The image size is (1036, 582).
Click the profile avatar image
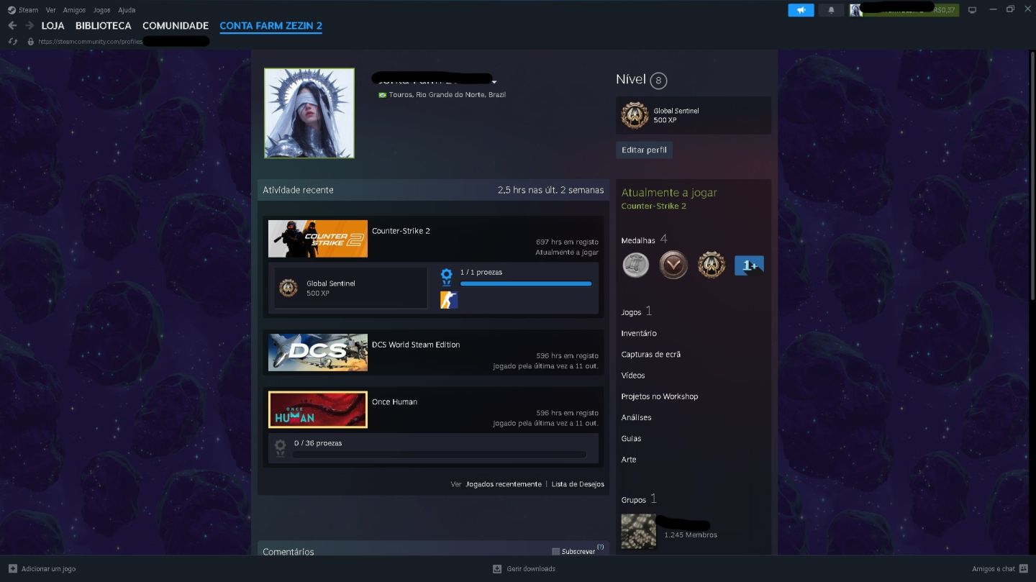(309, 113)
